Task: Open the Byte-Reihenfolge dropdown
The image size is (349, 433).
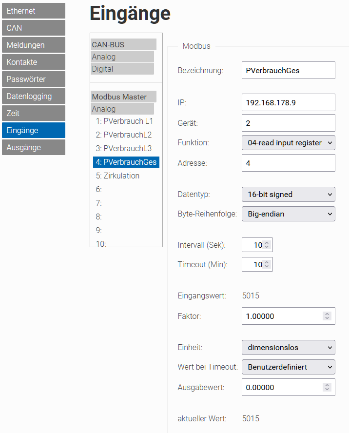Action: click(x=289, y=214)
